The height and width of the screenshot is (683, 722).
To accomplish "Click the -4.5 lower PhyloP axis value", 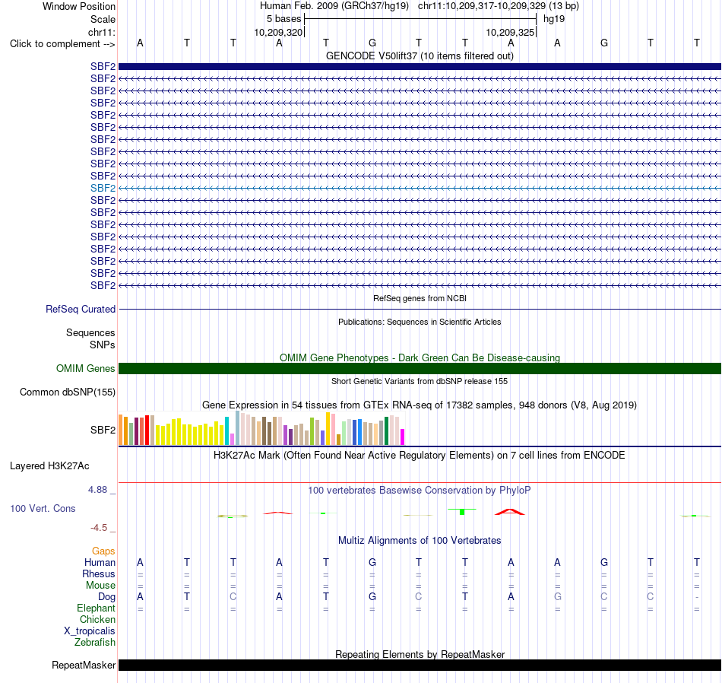I will 99,528.
